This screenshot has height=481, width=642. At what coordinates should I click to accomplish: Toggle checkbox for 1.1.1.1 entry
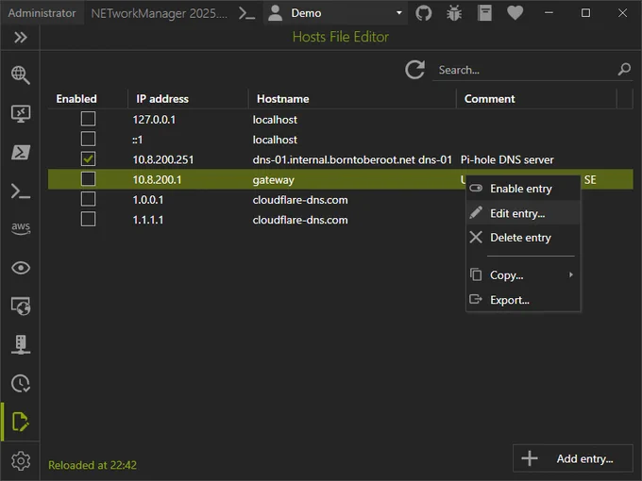88,219
